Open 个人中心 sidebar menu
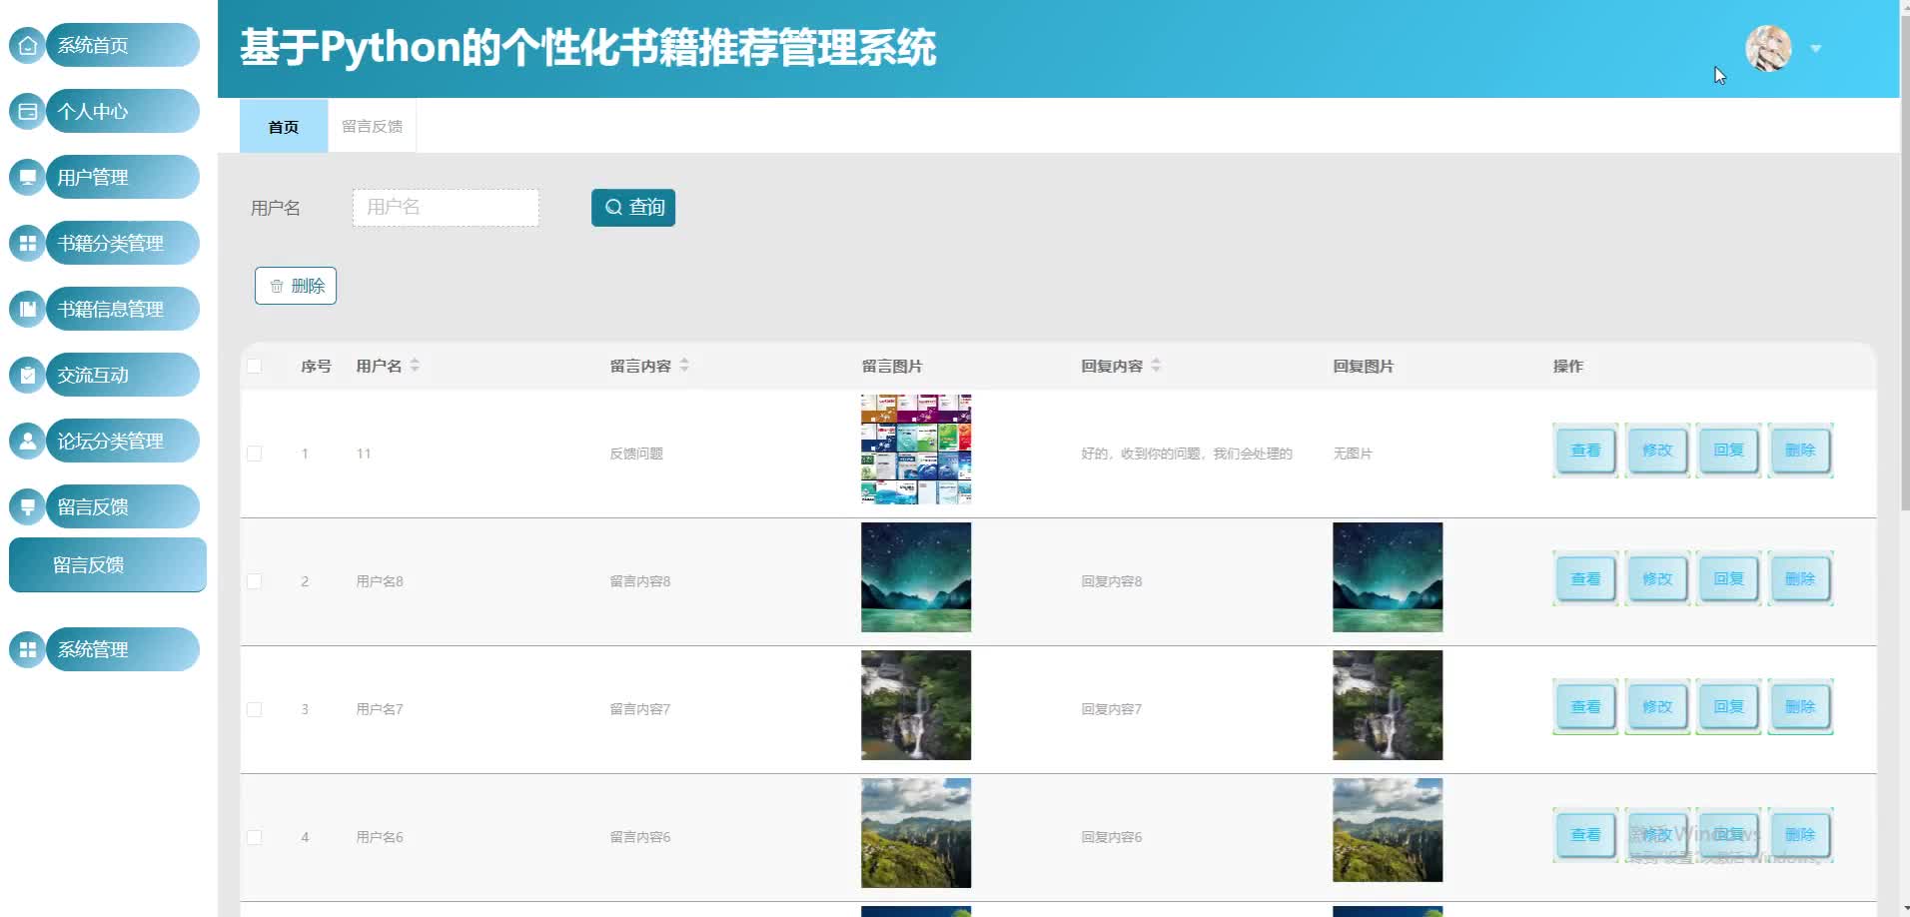Screen dimensions: 1910x917 [x=122, y=111]
